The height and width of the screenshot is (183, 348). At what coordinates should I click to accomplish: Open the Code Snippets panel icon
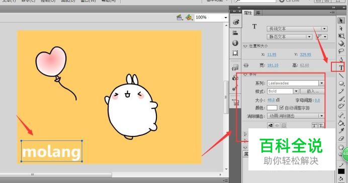(235, 68)
